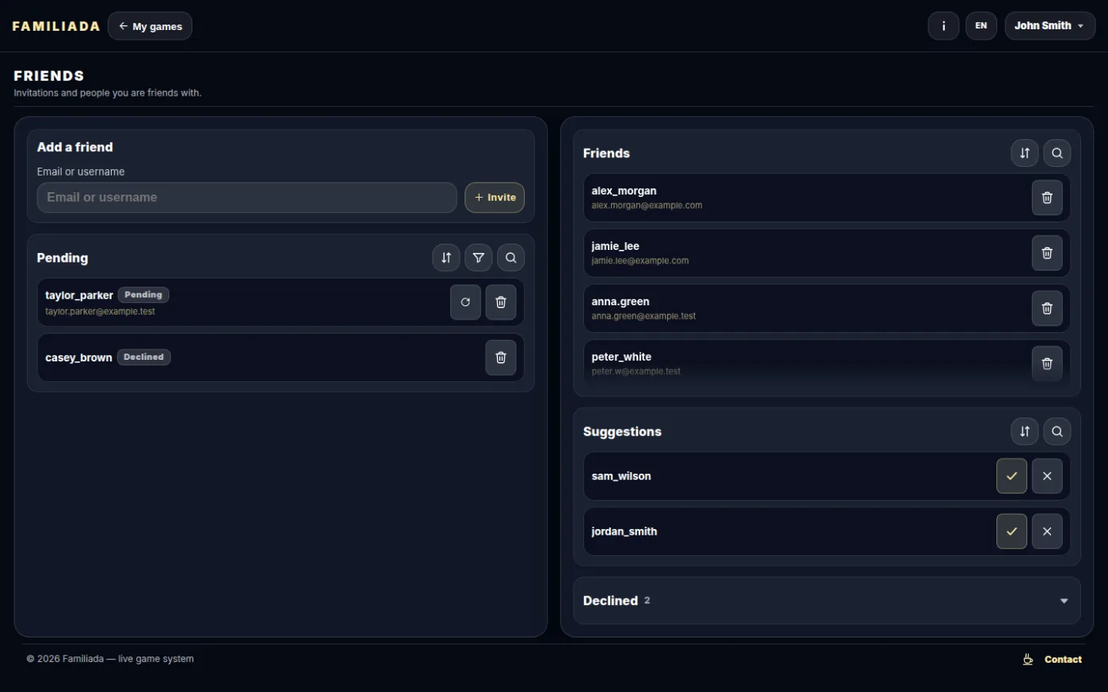Resend invitation to taylor_parker
The image size is (1108, 692).
tap(465, 302)
